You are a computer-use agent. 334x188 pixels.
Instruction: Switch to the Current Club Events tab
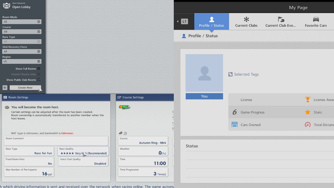click(281, 21)
